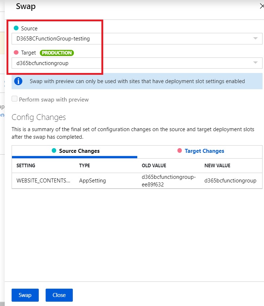Click the NEW VALUE column header
264x306 pixels.
(x=217, y=165)
